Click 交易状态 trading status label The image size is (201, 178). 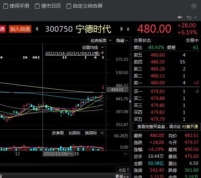tap(142, 41)
